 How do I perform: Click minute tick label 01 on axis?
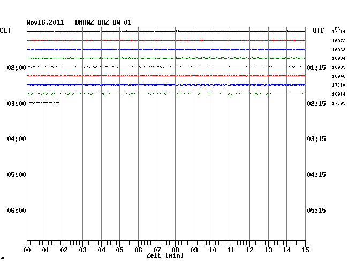coord(46,250)
